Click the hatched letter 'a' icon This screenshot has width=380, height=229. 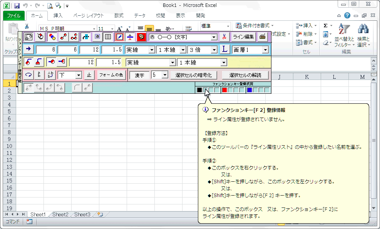point(97,37)
